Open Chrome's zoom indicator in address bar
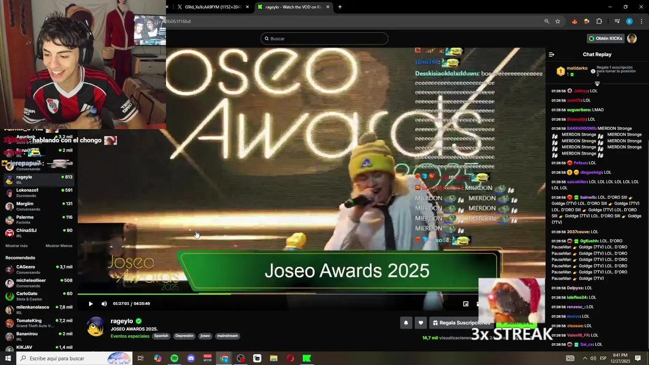Image resolution: width=649 pixels, height=365 pixels. coord(547,21)
